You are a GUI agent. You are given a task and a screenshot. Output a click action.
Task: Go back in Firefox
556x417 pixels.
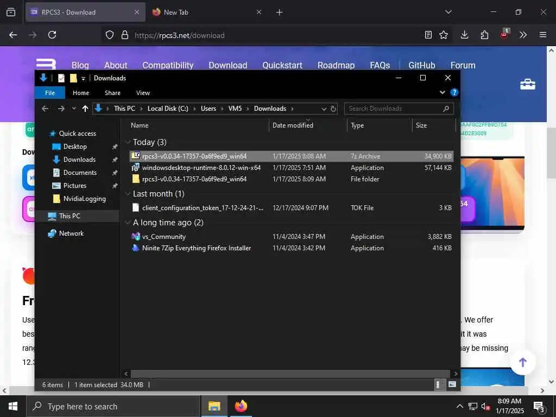click(13, 35)
